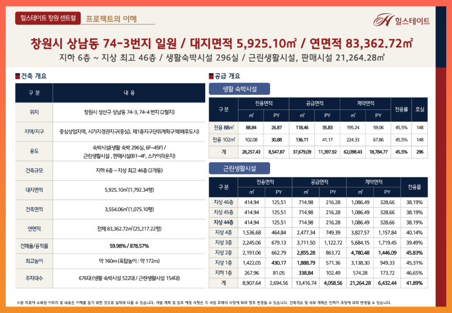Click the total cell '13,416.74'

306,283
